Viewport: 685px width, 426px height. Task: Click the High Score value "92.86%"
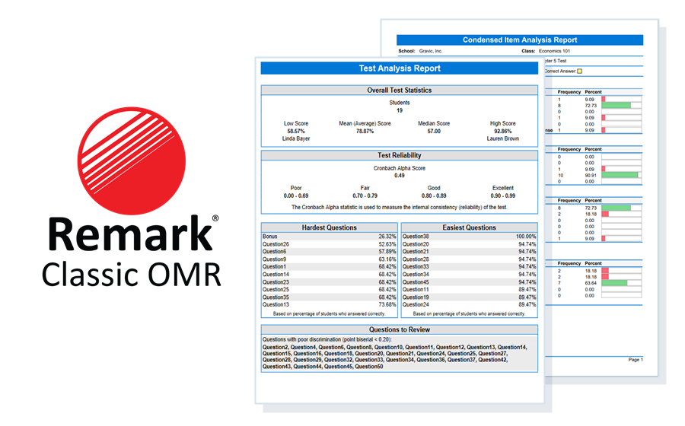point(503,131)
